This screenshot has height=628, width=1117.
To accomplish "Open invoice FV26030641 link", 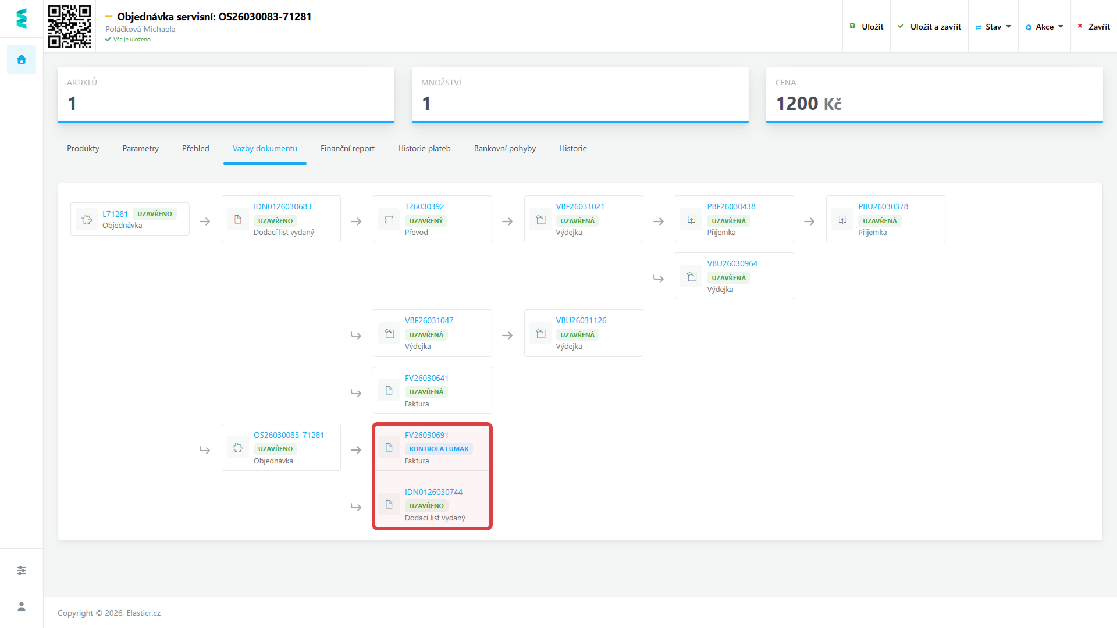I will [426, 378].
